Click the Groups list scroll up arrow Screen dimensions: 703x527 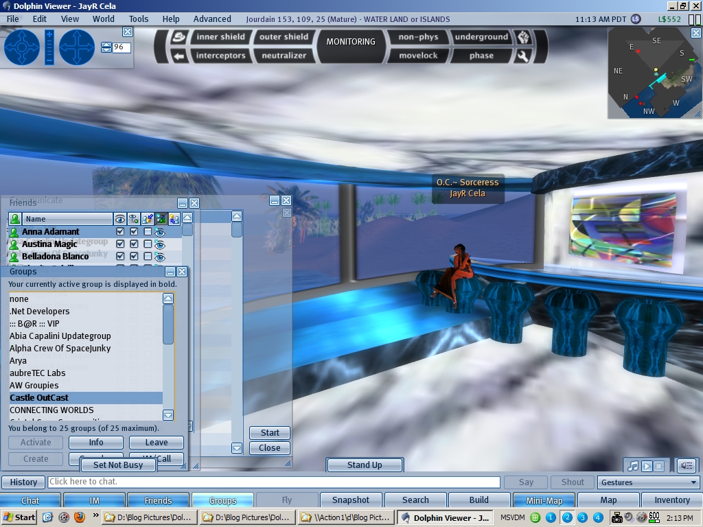pos(168,298)
